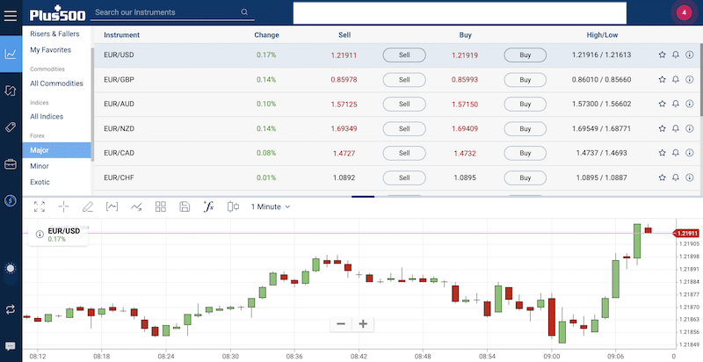
Task: Select the Major forex category
Action: point(56,150)
